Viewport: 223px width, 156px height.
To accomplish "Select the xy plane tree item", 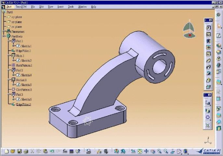I will tap(16, 17).
